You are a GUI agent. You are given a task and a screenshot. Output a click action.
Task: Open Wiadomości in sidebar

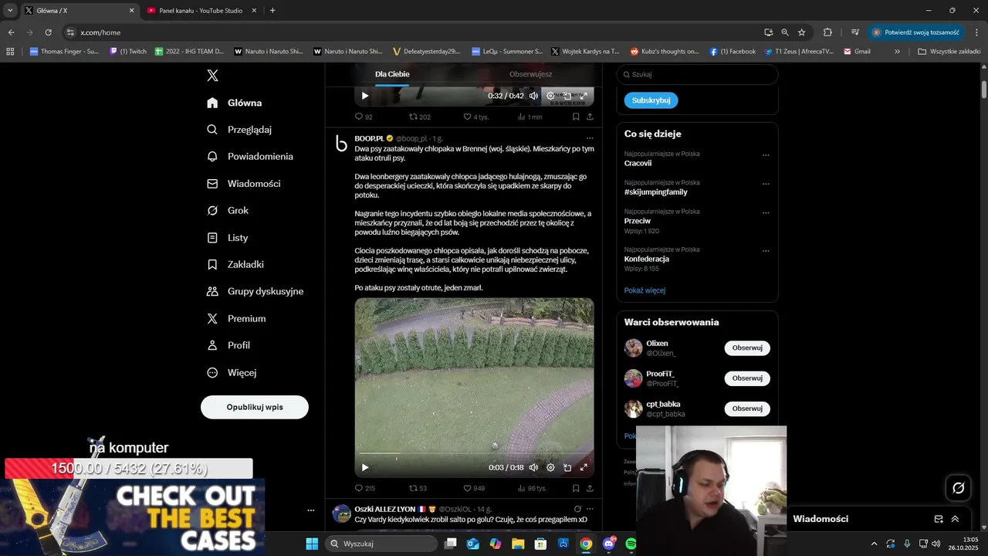coord(244,184)
